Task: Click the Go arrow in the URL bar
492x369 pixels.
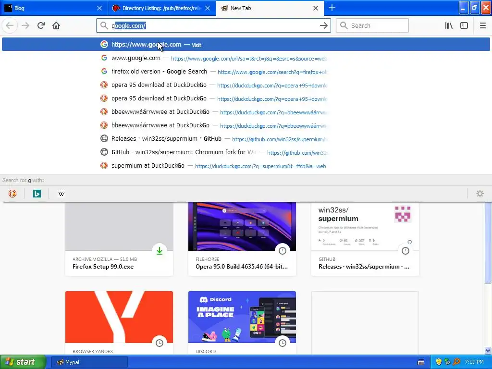Action: pos(323,25)
